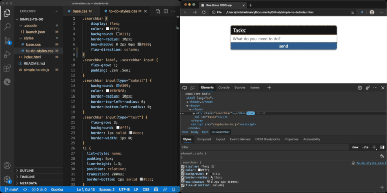Screen dimensions: 387x193
Task: Go back in the browser
Action: (186, 12)
